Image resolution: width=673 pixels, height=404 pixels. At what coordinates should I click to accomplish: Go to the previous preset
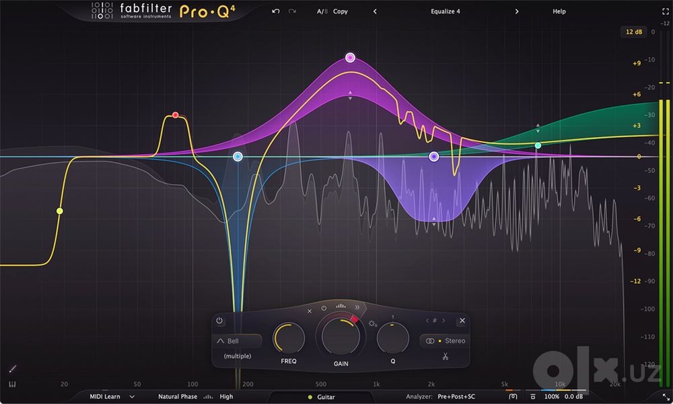(x=375, y=11)
